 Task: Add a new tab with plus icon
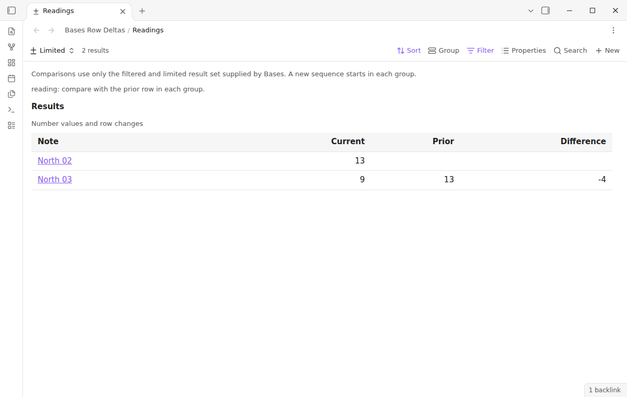click(142, 11)
